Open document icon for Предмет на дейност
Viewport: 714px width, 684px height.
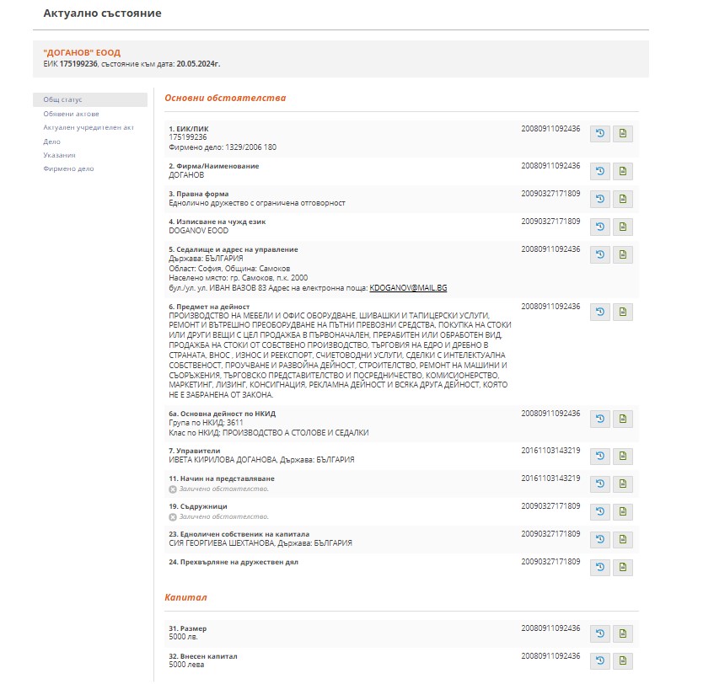pyautogui.click(x=623, y=312)
